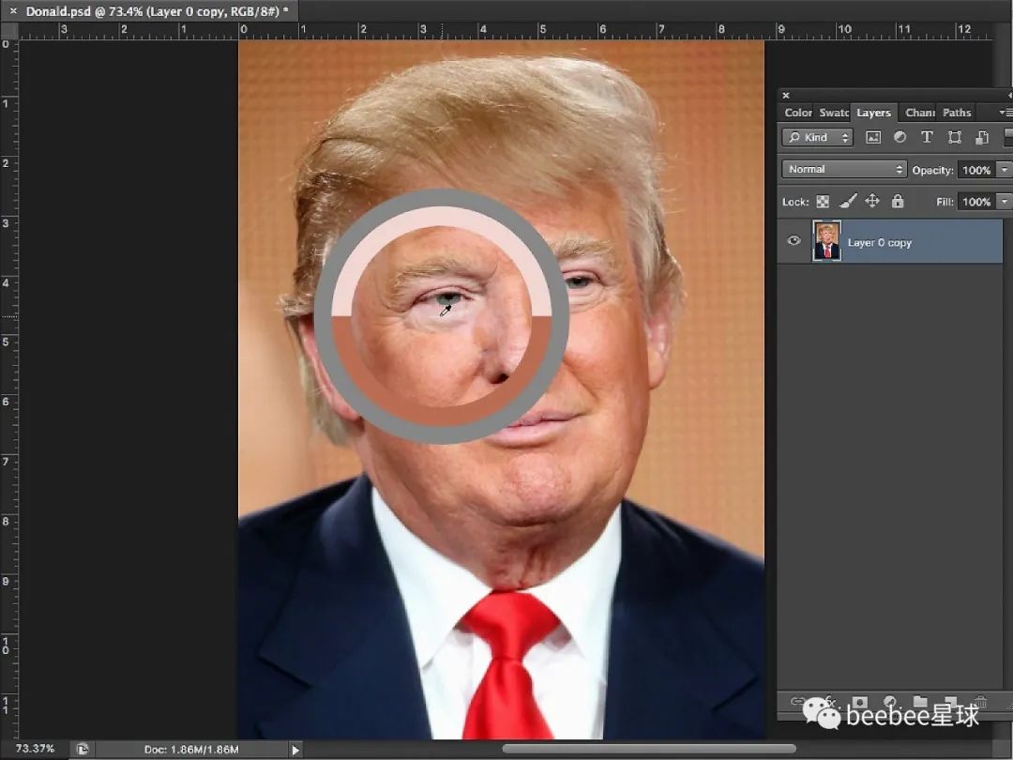The image size is (1013, 760).
Task: Create a new group with folder icon
Action: [920, 702]
